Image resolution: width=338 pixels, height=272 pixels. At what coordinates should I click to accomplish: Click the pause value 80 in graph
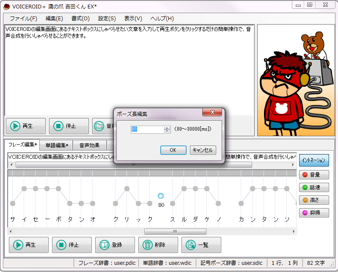pos(161,205)
